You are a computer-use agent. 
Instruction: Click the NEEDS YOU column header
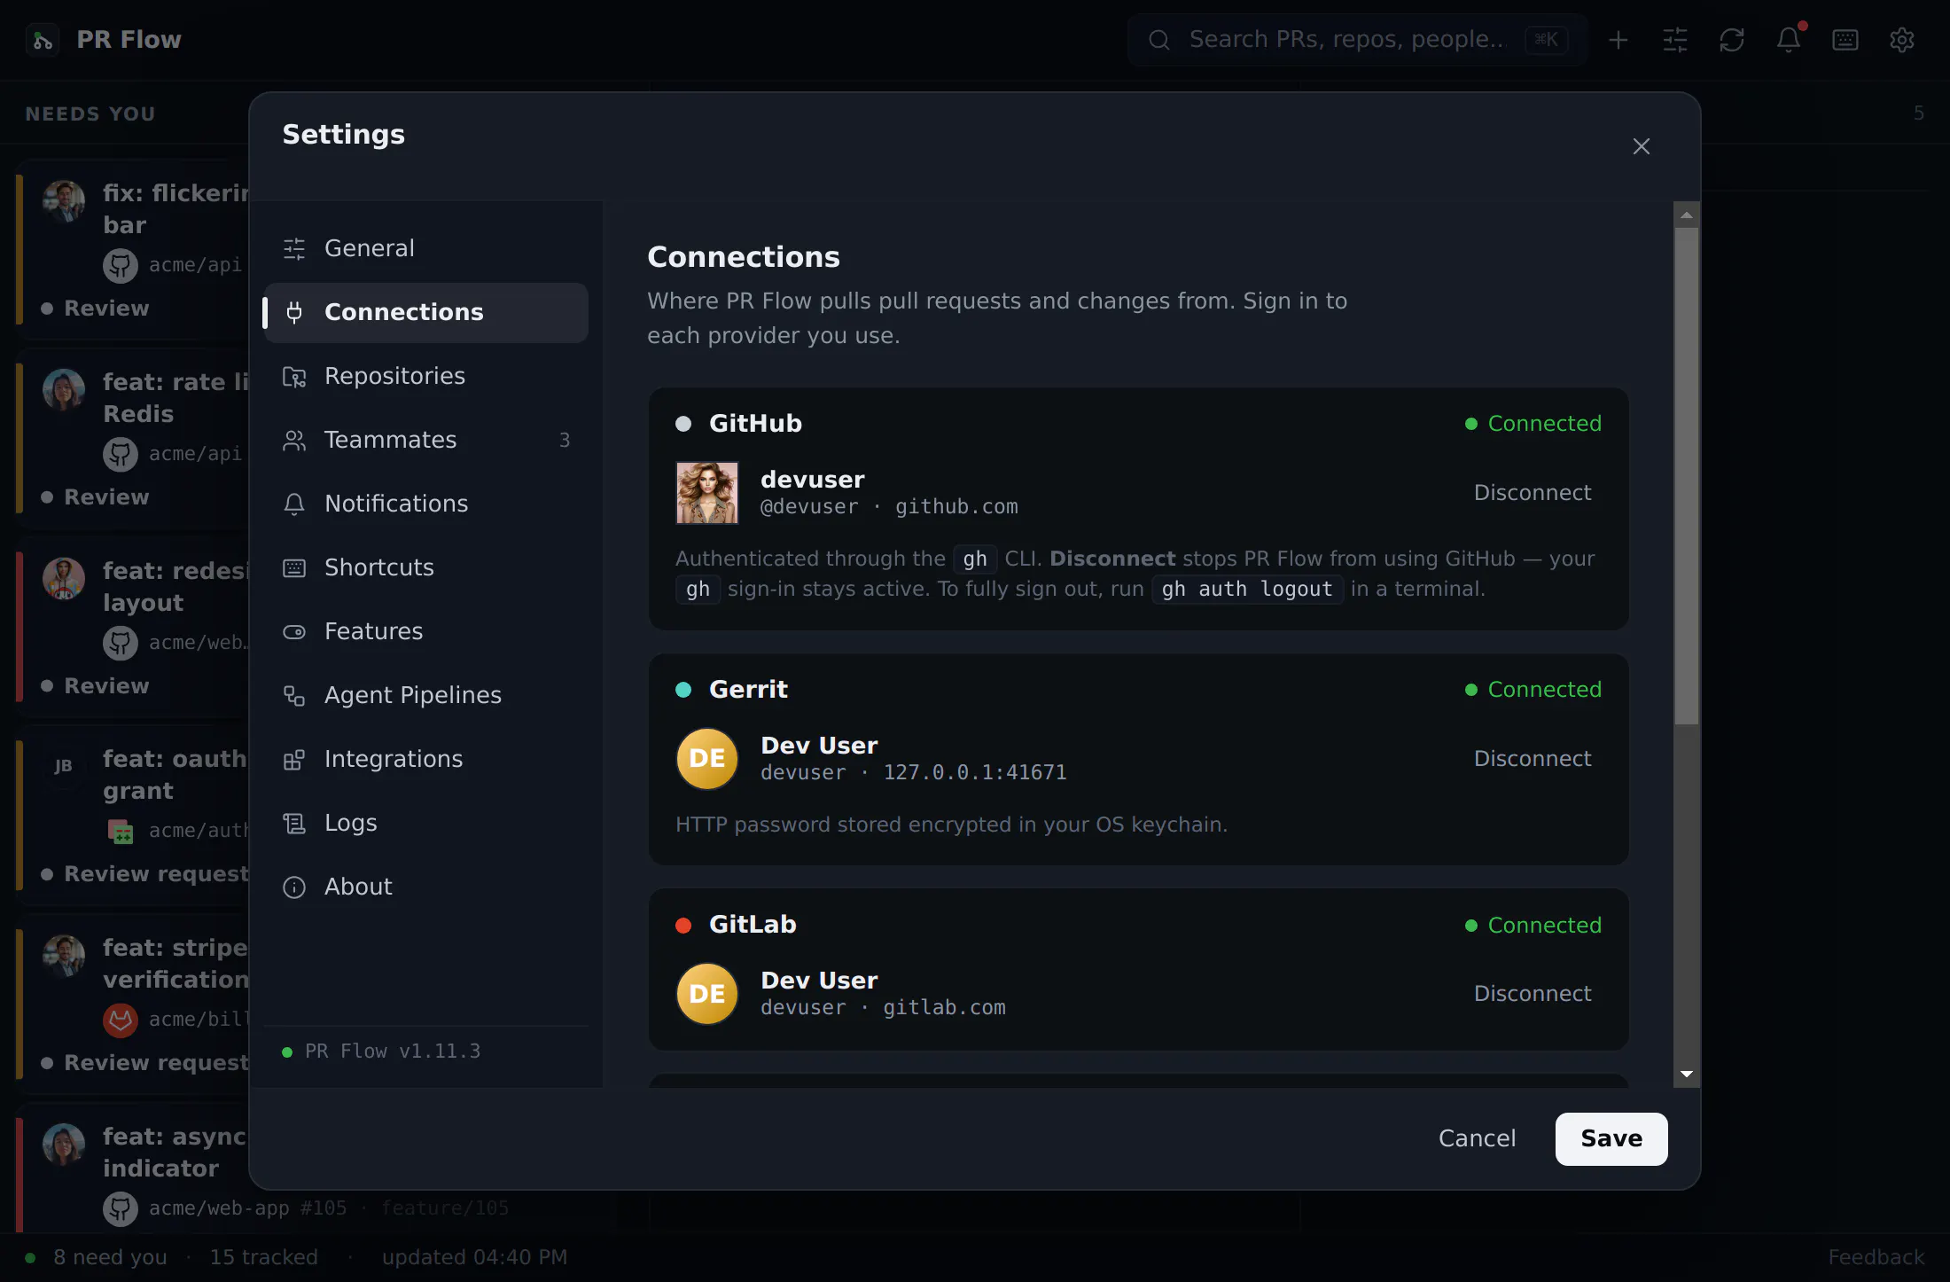click(90, 114)
